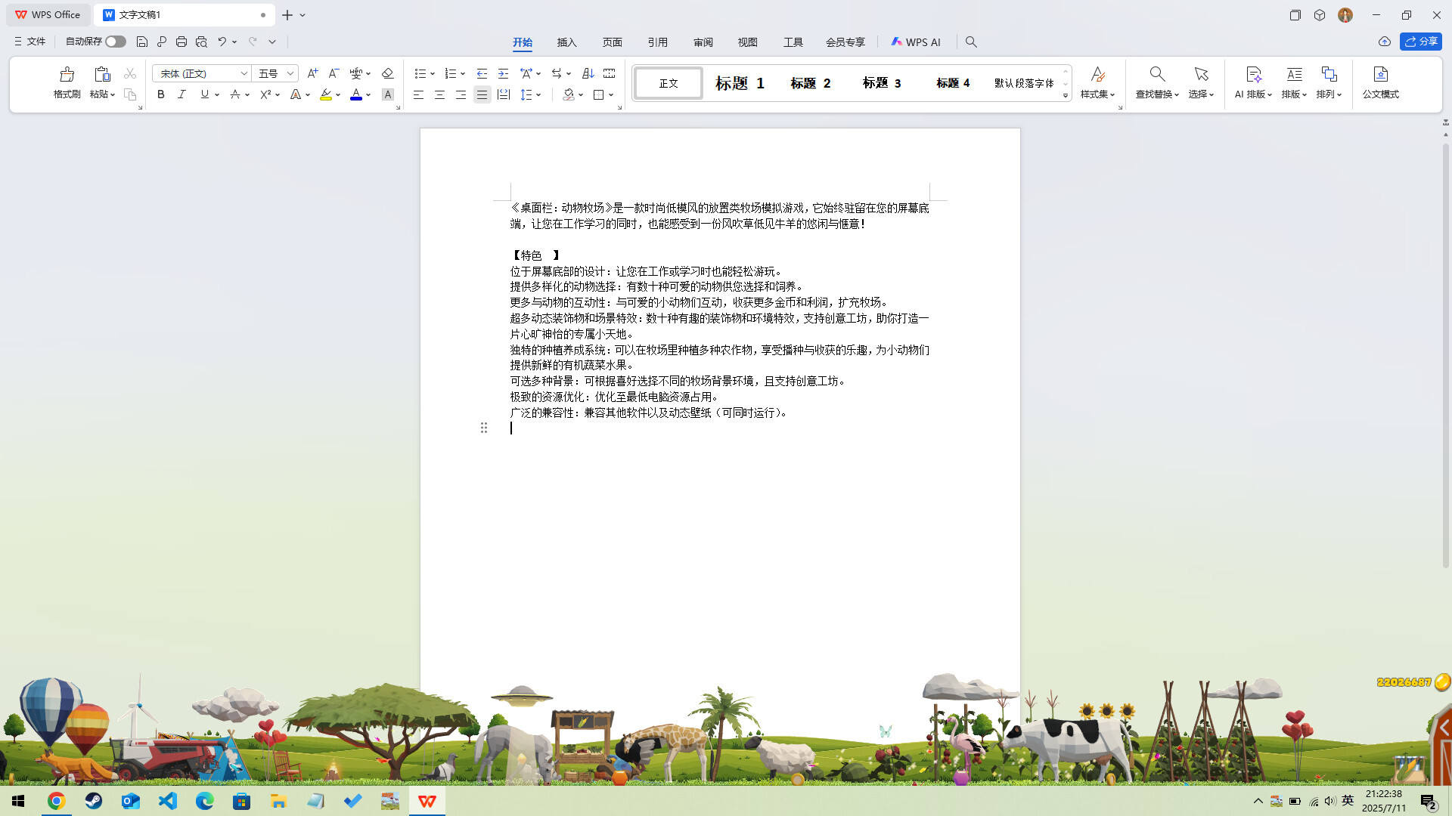This screenshot has width=1452, height=816.
Task: Select the italic formatting icon
Action: pos(181,94)
